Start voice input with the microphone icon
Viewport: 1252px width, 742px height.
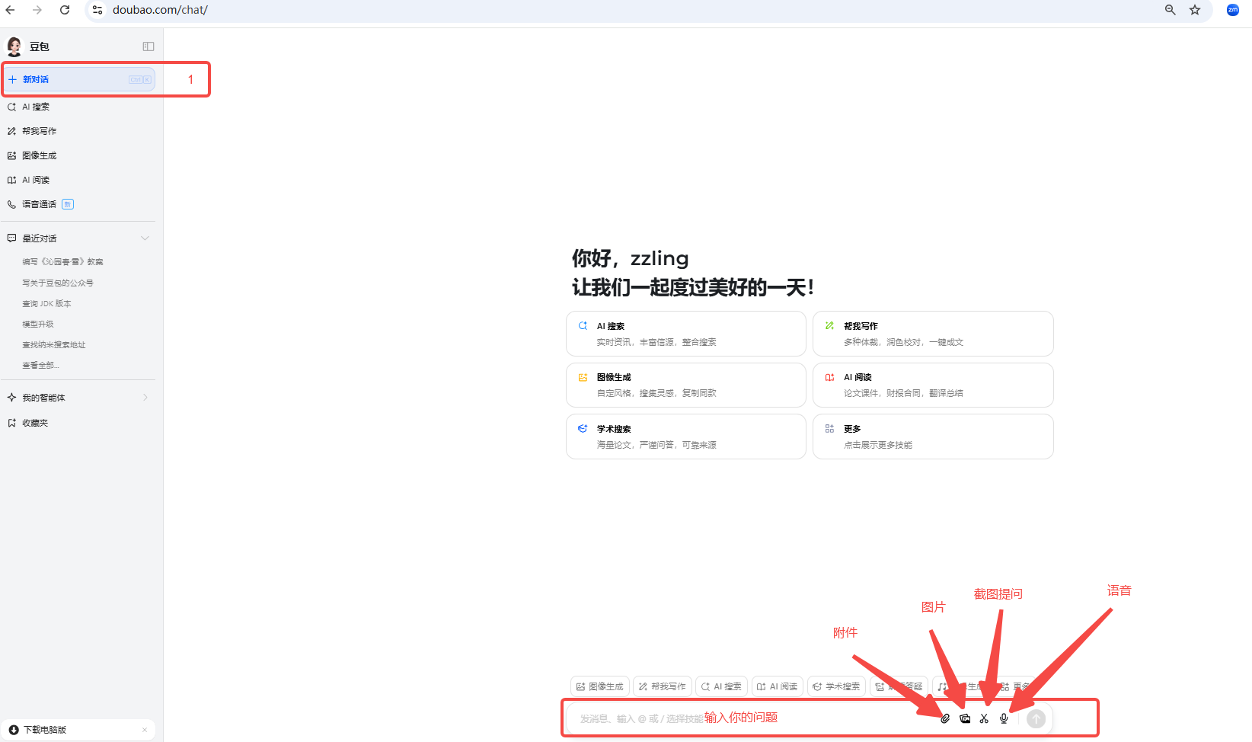pos(1004,718)
